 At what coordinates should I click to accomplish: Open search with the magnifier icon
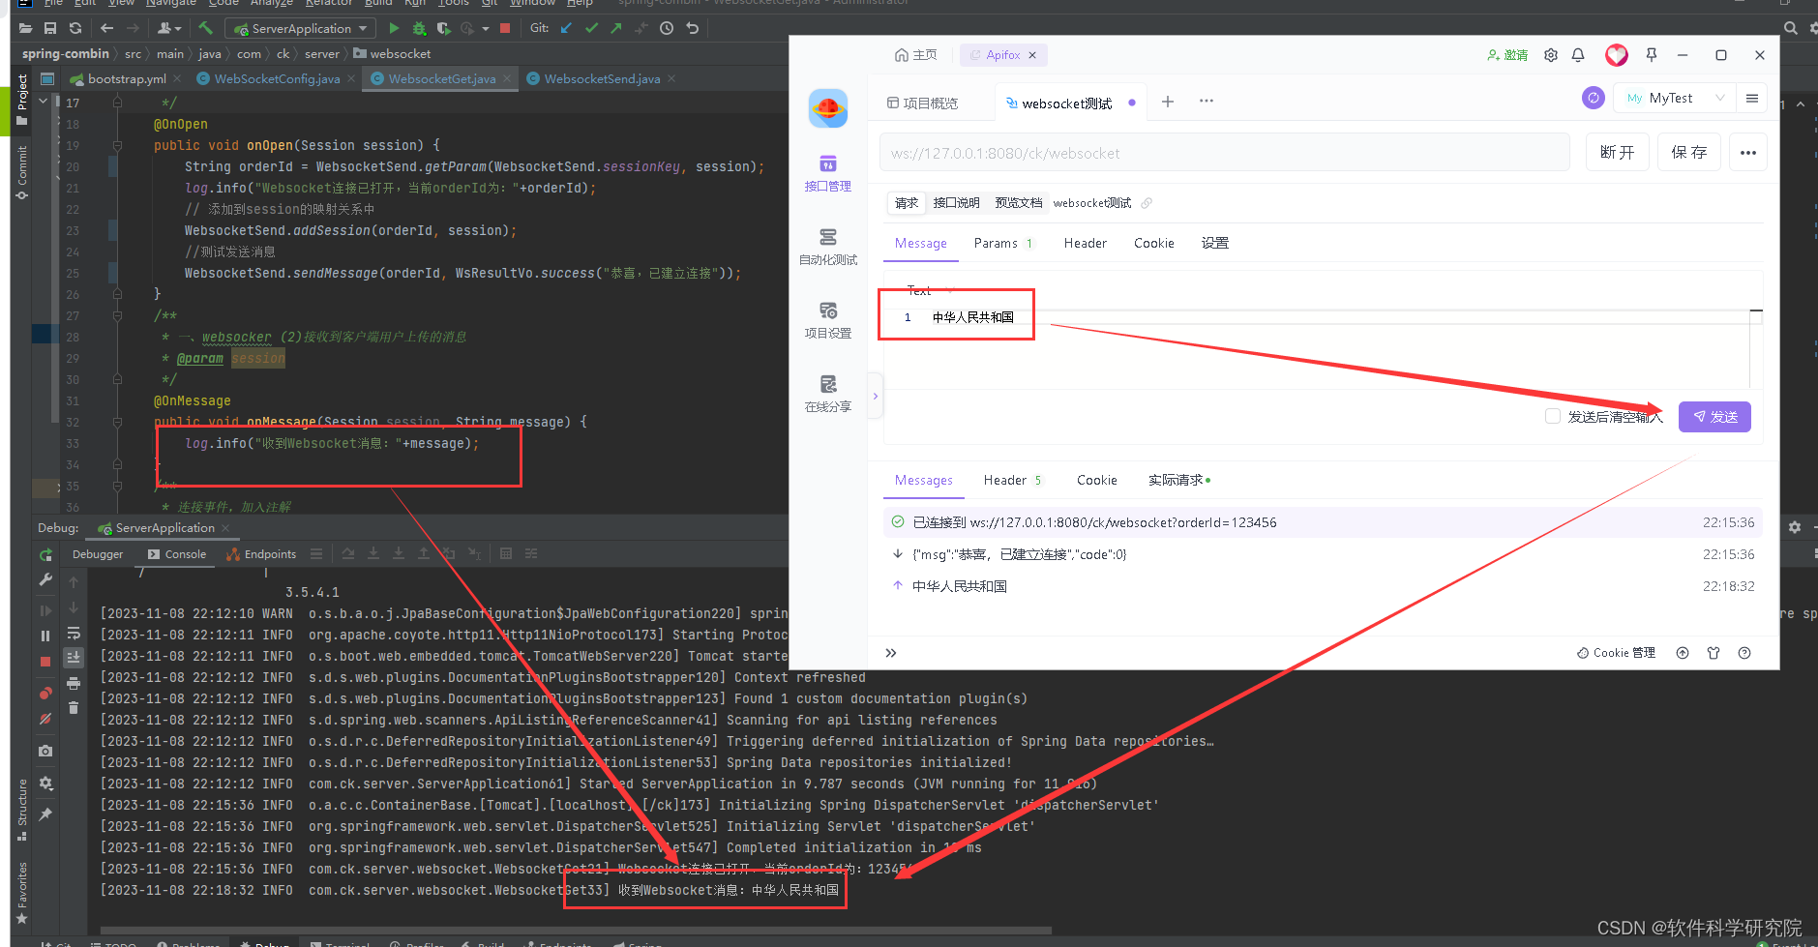pyautogui.click(x=1789, y=27)
